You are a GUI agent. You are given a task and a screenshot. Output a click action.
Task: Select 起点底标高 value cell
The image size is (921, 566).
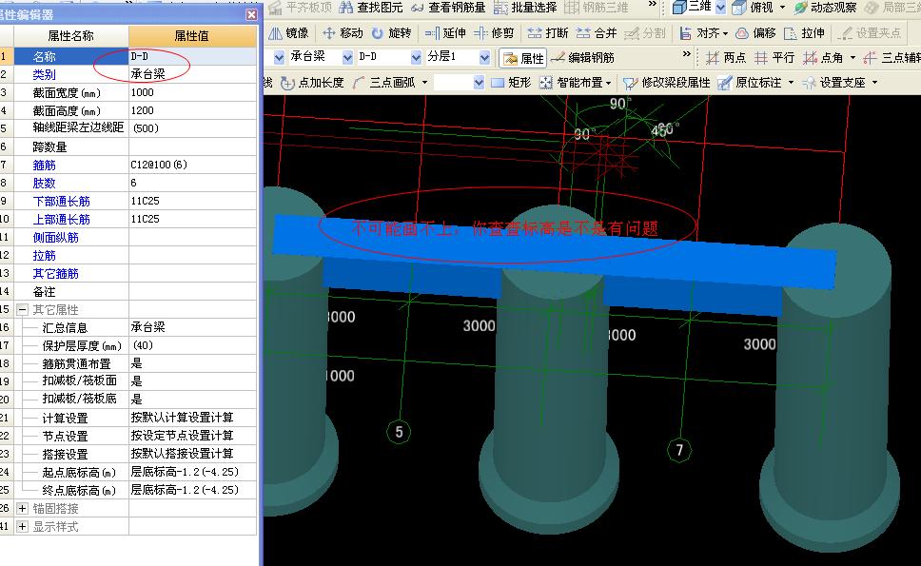coord(192,472)
